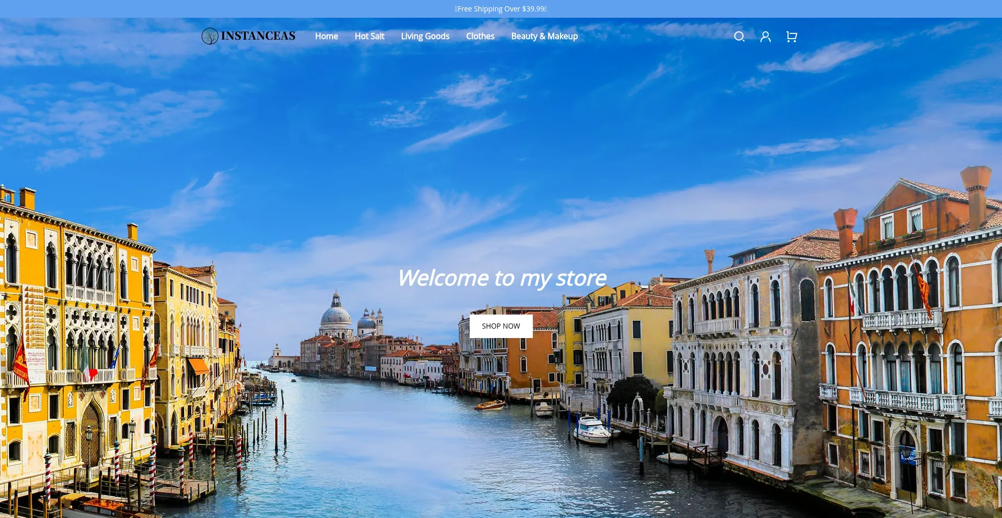Click the white motorboat in the canal
1002x518 pixels.
pyautogui.click(x=592, y=430)
